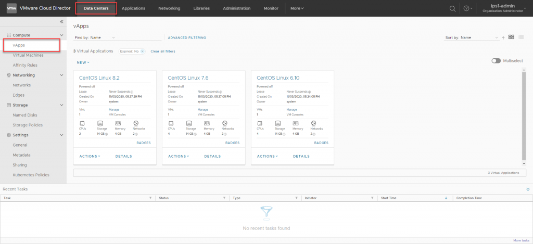Switch to list view icon

click(521, 37)
